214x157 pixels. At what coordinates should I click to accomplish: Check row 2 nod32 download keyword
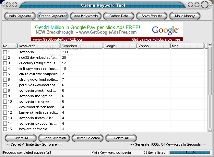click(x=5, y=58)
